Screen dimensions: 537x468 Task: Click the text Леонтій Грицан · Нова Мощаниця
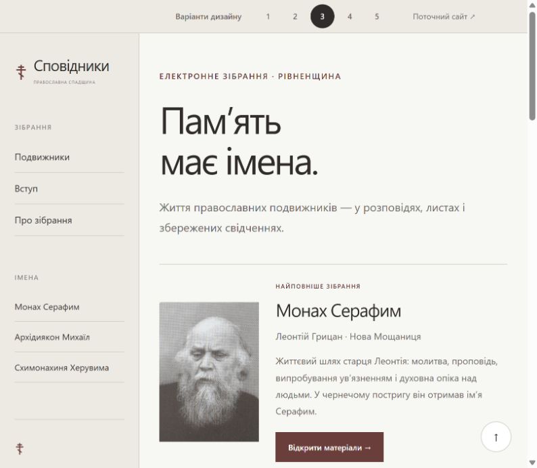tap(348, 337)
